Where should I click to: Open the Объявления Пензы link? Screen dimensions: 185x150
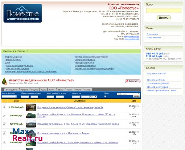pos(156,80)
